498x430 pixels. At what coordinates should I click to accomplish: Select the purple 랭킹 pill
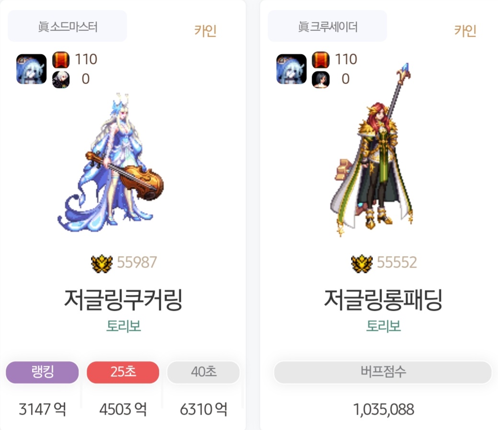(42, 372)
